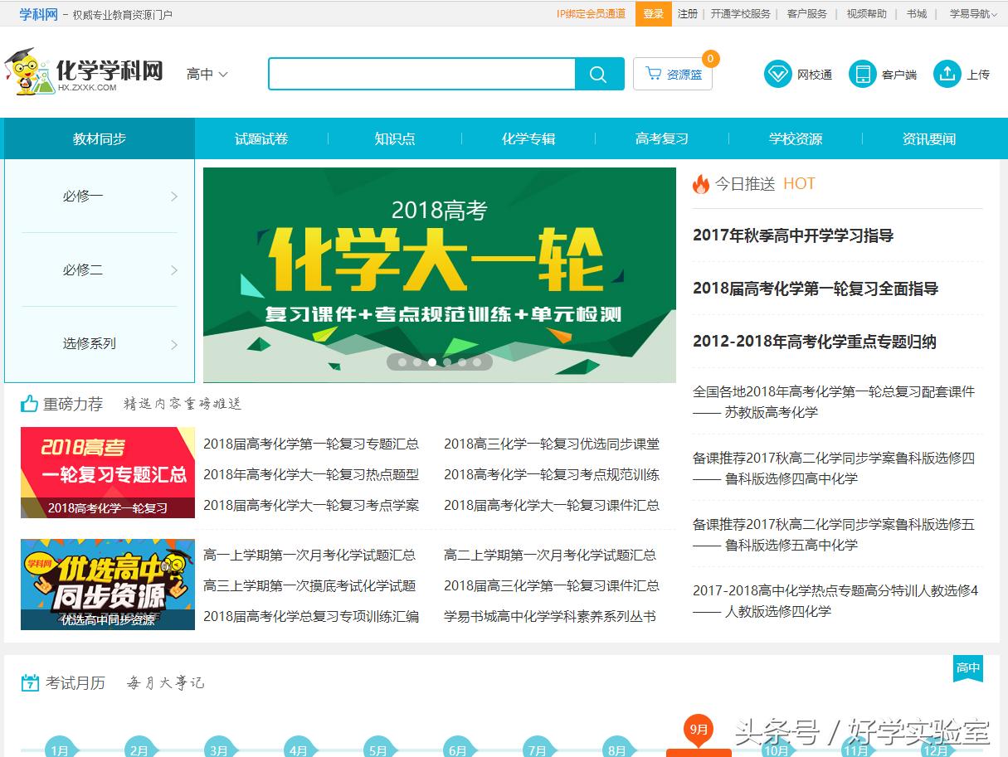Open the 2018届高考化学第一轮复习专题汇总 link
1008x757 pixels.
click(311, 444)
